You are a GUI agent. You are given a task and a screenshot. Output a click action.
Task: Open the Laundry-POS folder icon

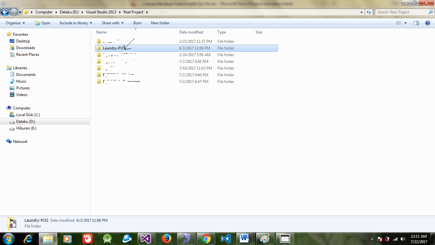click(x=99, y=48)
